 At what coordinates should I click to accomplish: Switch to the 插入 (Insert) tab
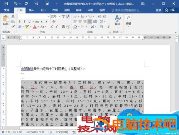click(x=32, y=10)
